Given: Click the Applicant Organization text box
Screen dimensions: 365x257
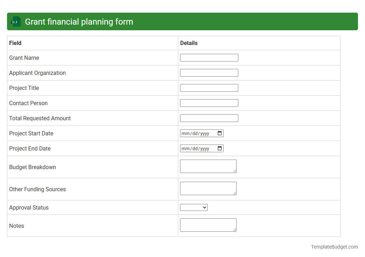Looking at the screenshot, I should click(x=209, y=72).
